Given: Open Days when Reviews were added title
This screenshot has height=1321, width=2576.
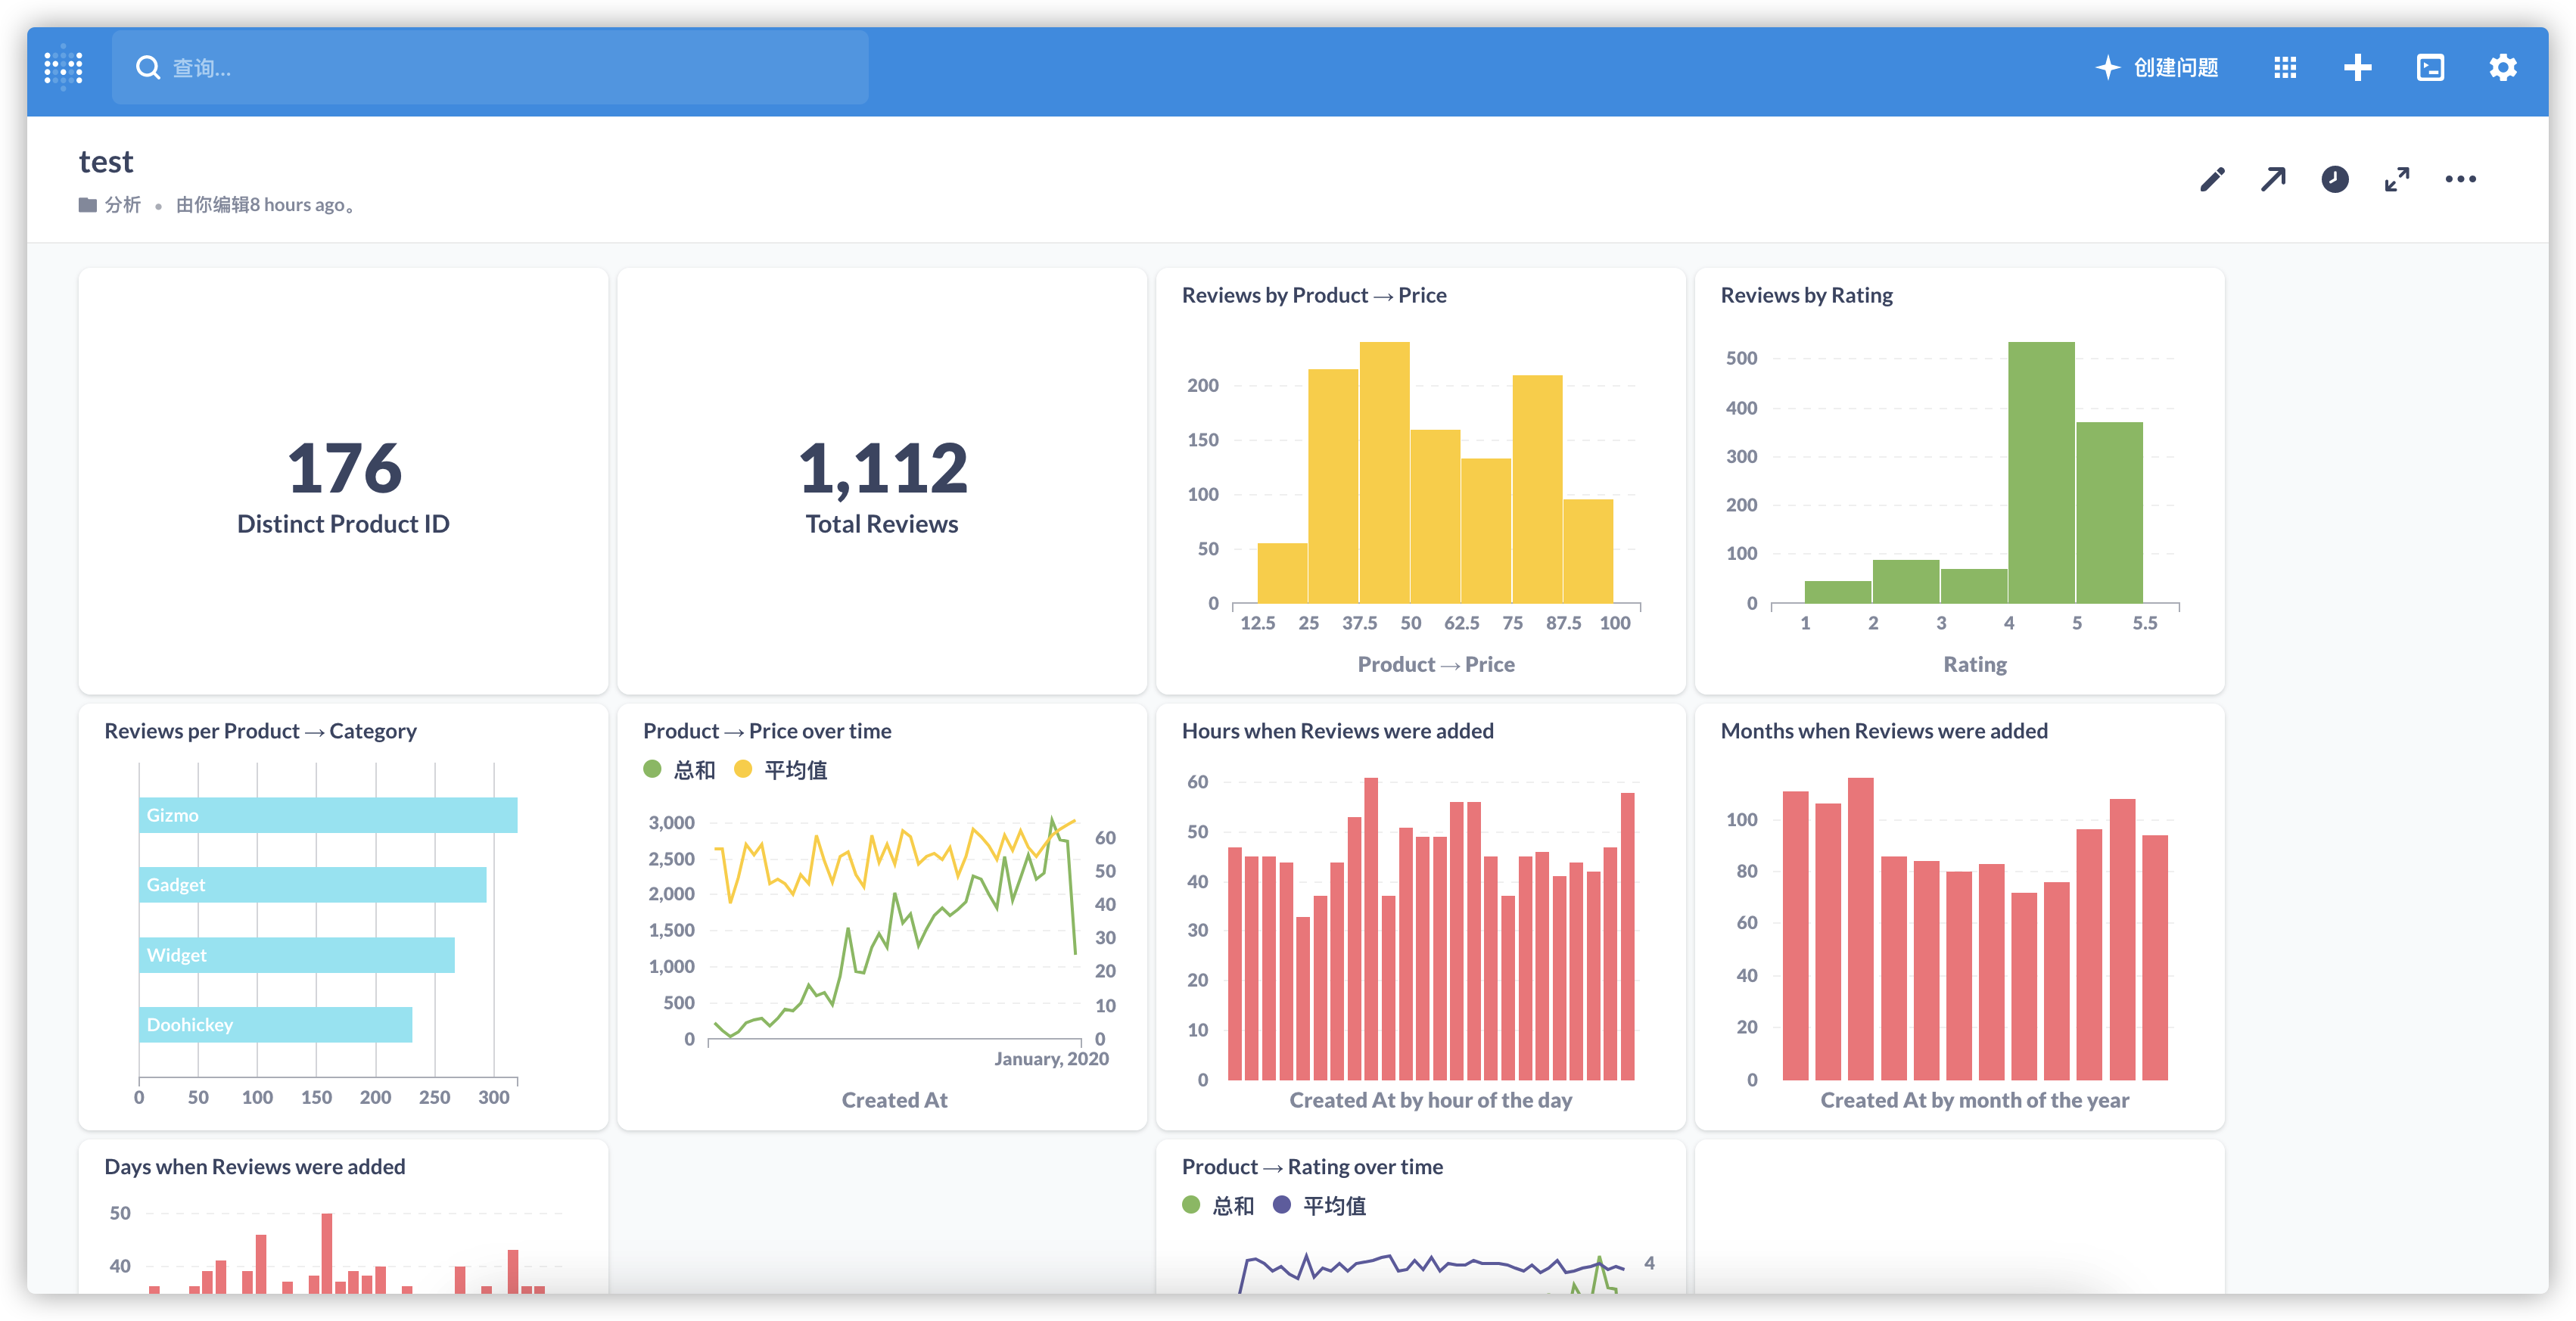Looking at the screenshot, I should 255,1166.
